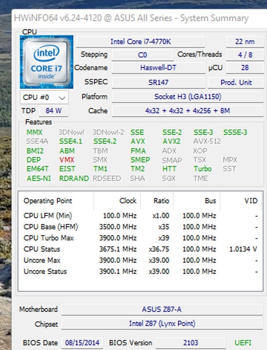
Task: Click the Clock column header
Action: (117, 201)
